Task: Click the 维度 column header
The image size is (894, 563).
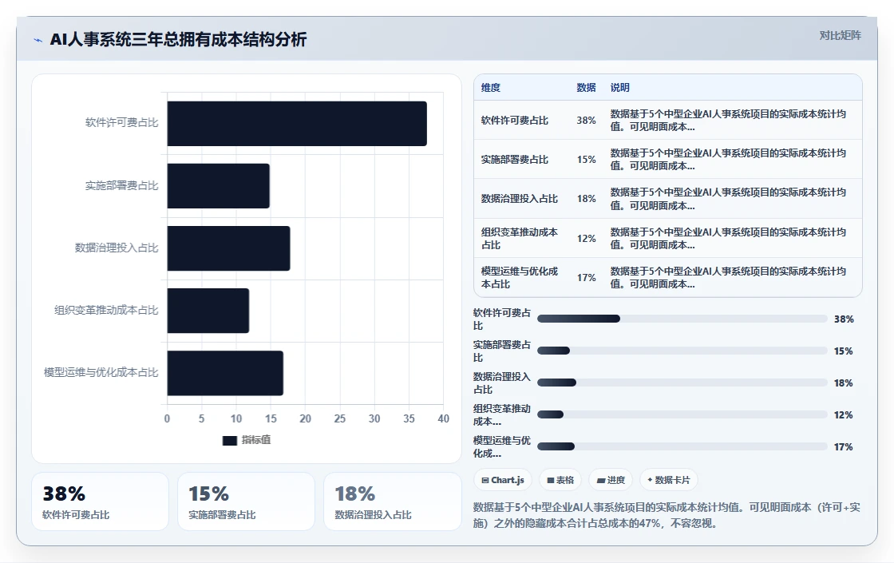Action: (x=490, y=87)
